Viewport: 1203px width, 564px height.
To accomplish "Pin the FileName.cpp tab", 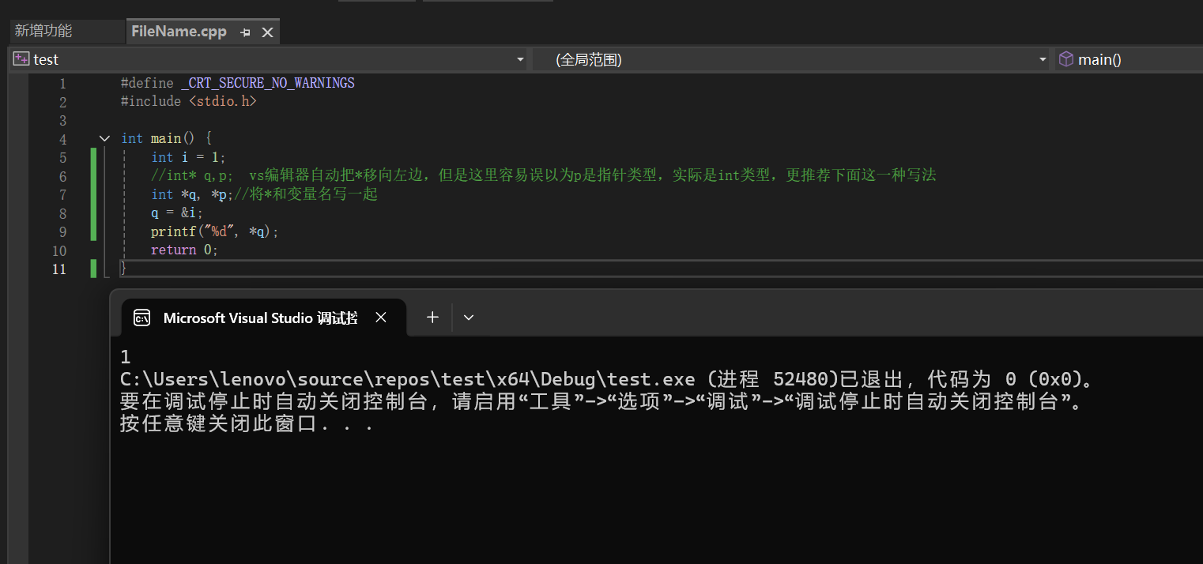I will [x=245, y=32].
